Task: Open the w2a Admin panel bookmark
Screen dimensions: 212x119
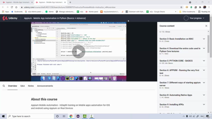Action: [x=34, y=12]
